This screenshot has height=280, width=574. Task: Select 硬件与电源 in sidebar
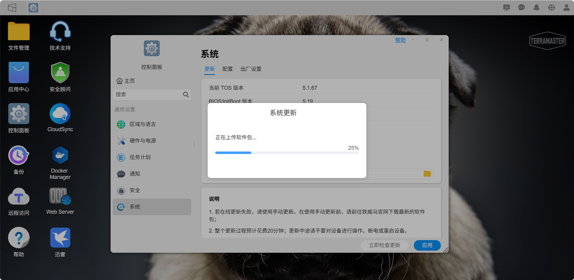pos(152,141)
